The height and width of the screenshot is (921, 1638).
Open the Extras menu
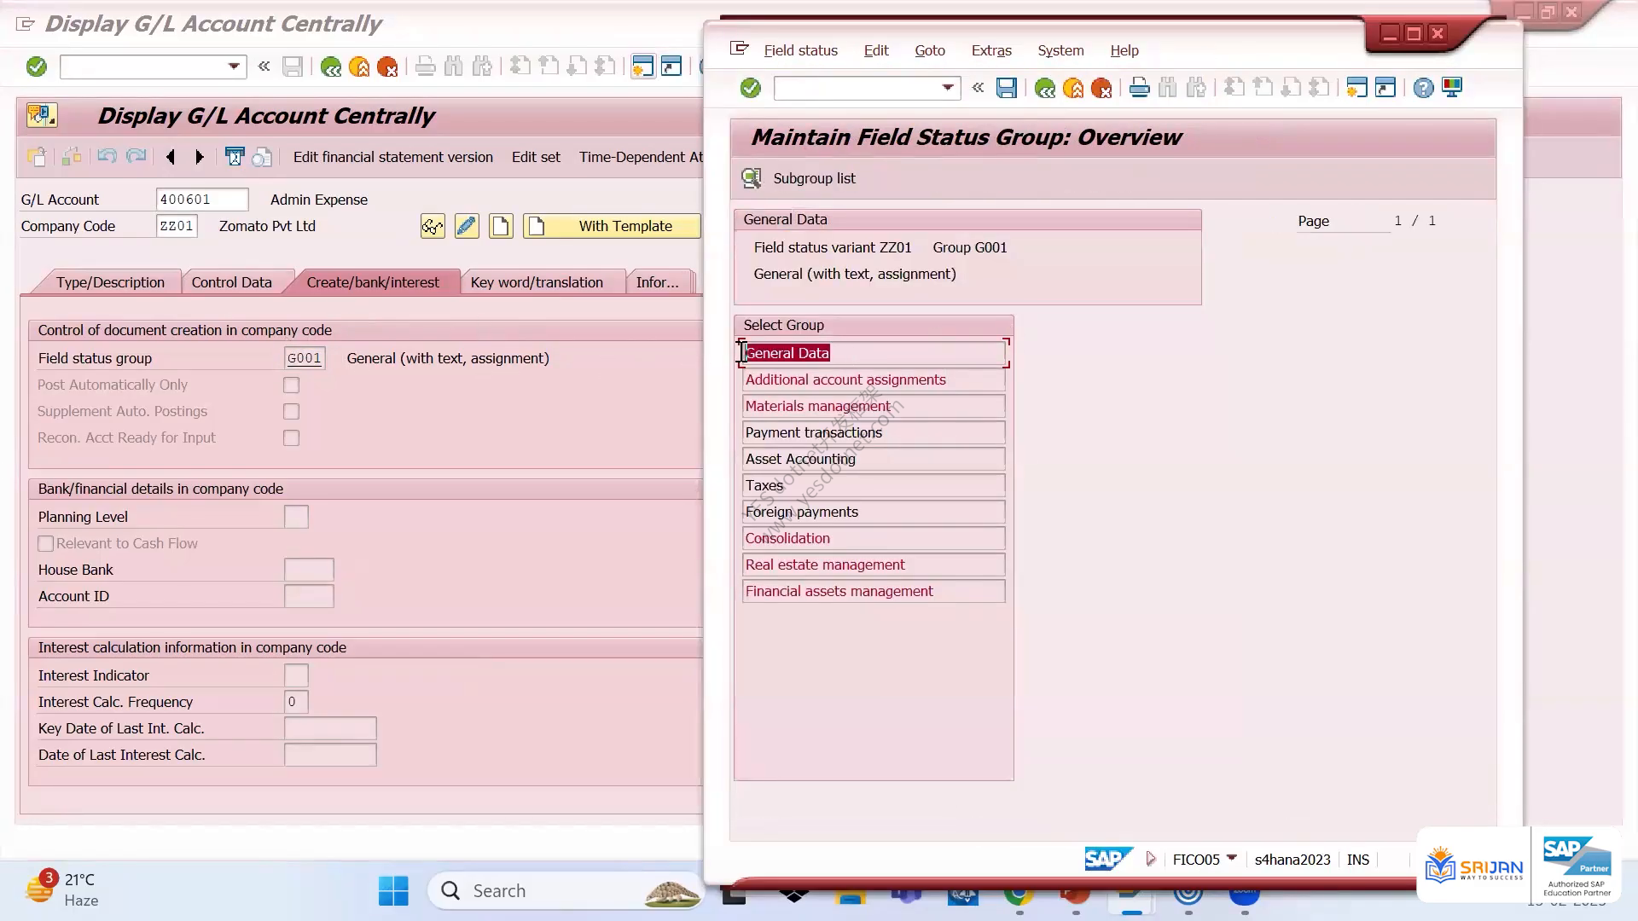click(x=991, y=50)
